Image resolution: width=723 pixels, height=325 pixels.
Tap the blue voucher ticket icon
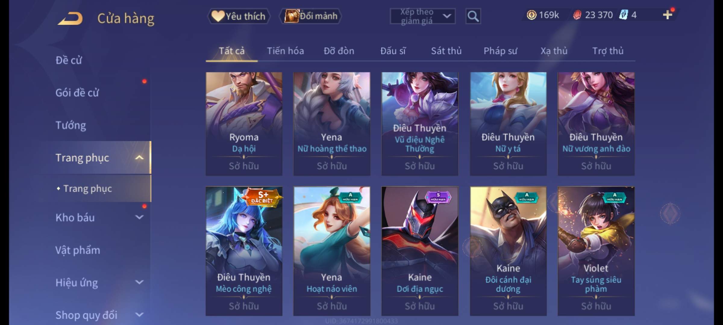[x=623, y=15]
